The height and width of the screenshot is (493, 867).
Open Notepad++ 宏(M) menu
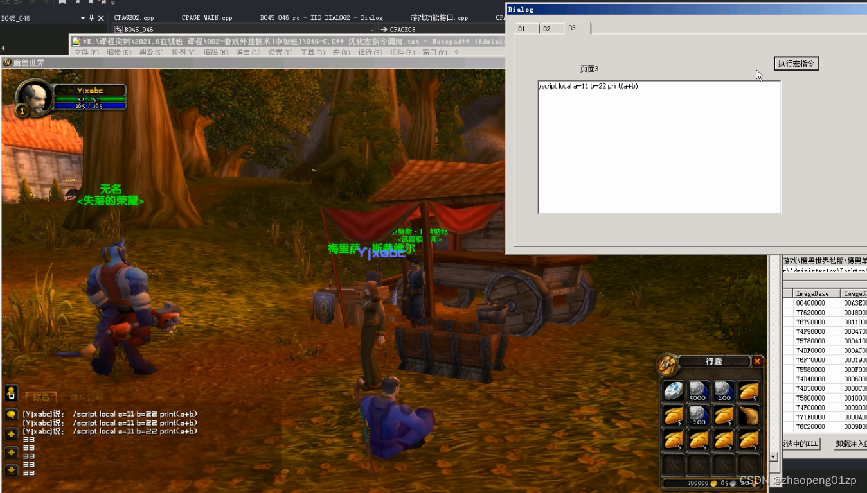coord(341,53)
